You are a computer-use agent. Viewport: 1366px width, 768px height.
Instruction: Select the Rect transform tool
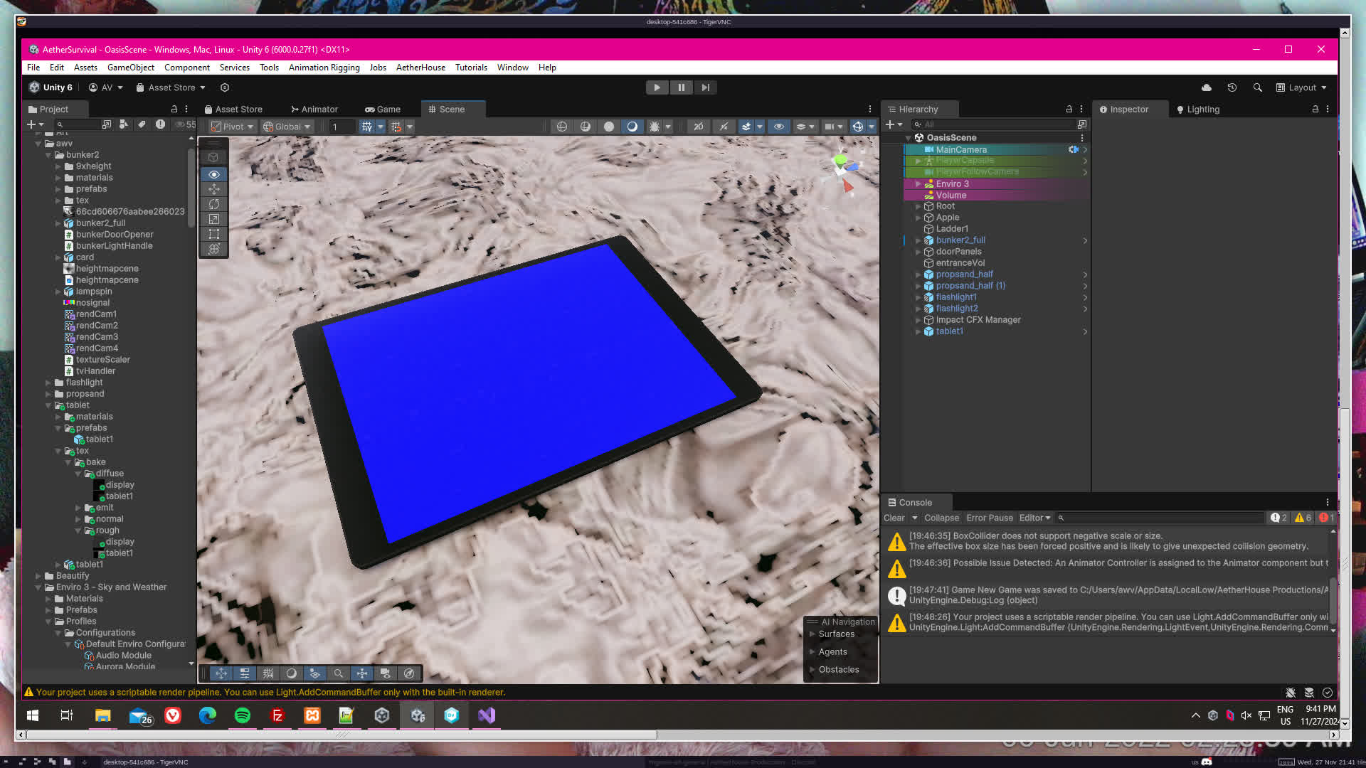point(213,234)
